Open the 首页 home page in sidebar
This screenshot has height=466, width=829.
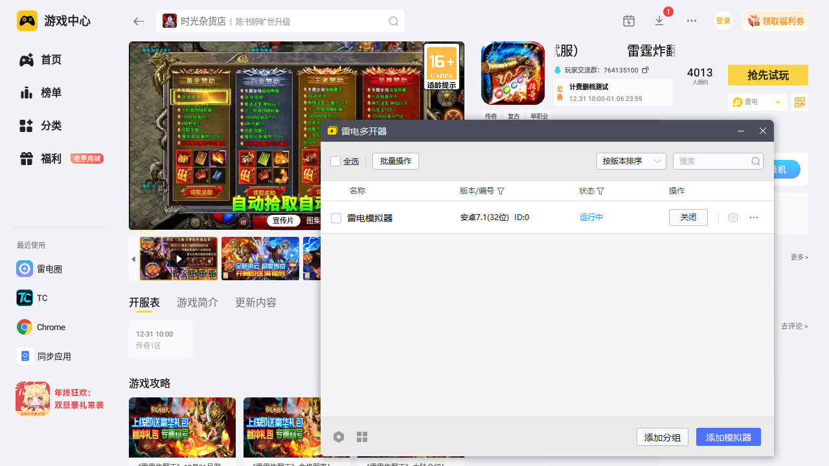(40, 60)
